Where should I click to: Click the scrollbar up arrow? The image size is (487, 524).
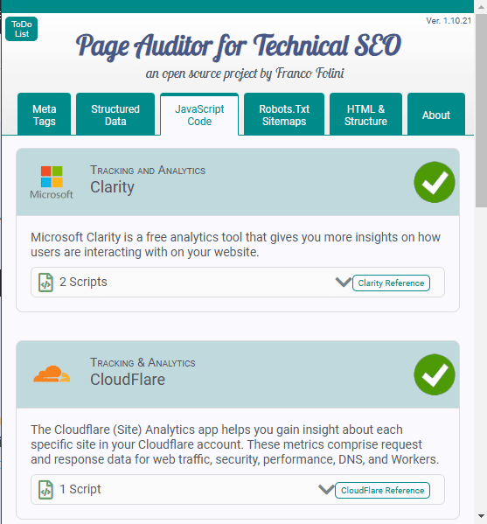[481, 7]
